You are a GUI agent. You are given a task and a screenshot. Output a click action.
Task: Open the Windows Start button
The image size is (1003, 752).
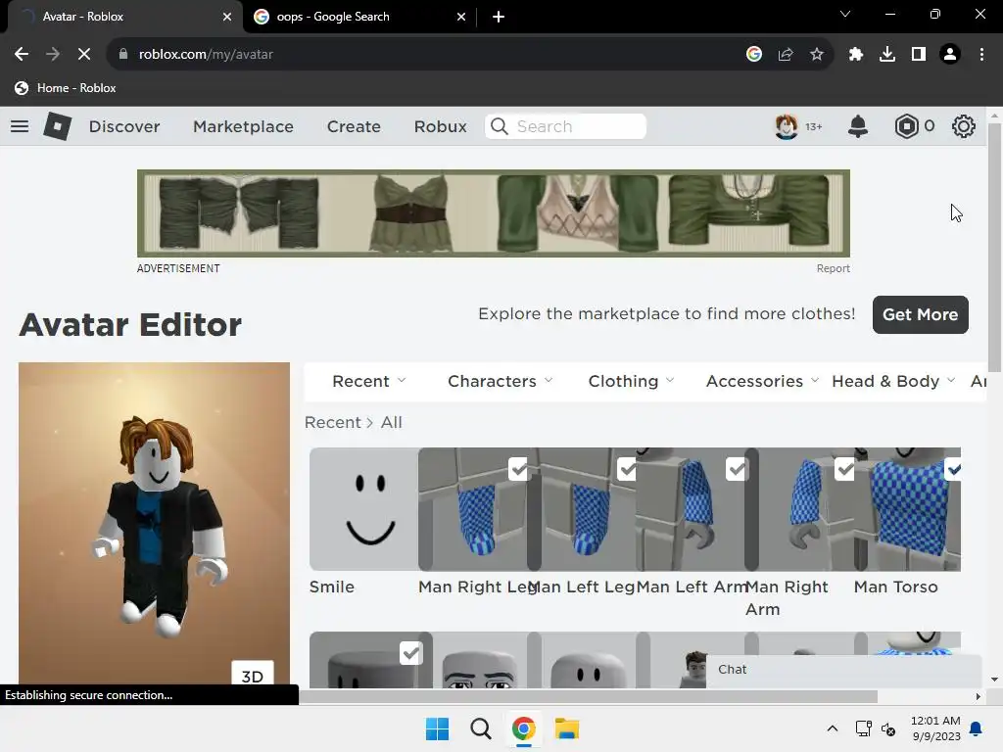click(x=438, y=728)
